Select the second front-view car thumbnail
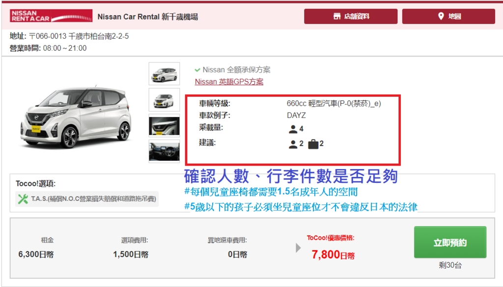The image size is (503, 287). (x=164, y=100)
